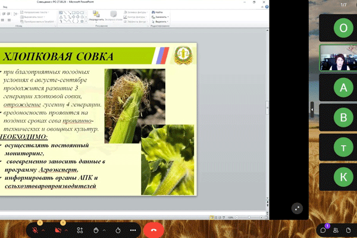
Task: Collapse the participants side strip arrow
Action: 312,109
